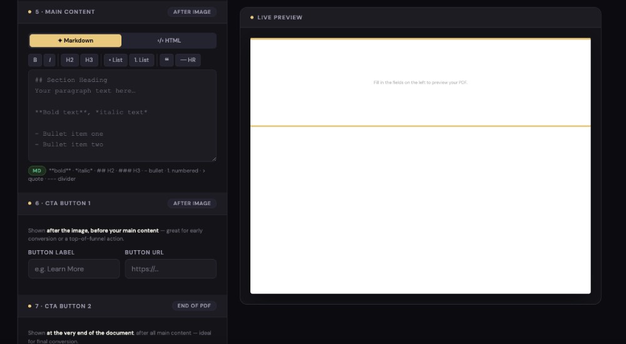
Task: Focus the Button URL input field
Action: (170, 269)
